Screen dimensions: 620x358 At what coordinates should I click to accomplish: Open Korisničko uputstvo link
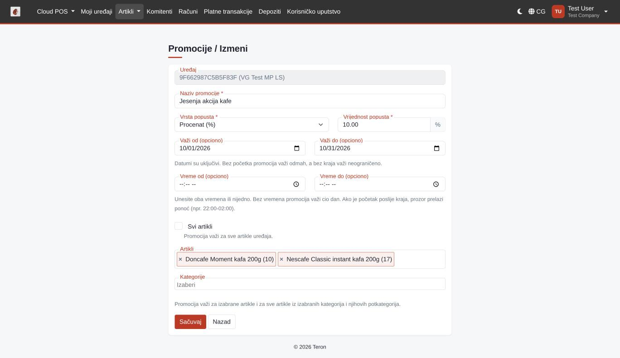tap(314, 12)
